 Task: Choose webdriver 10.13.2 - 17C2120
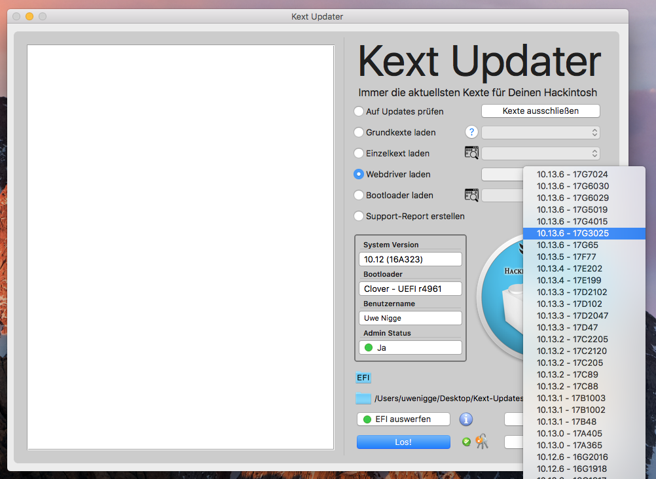coord(584,351)
